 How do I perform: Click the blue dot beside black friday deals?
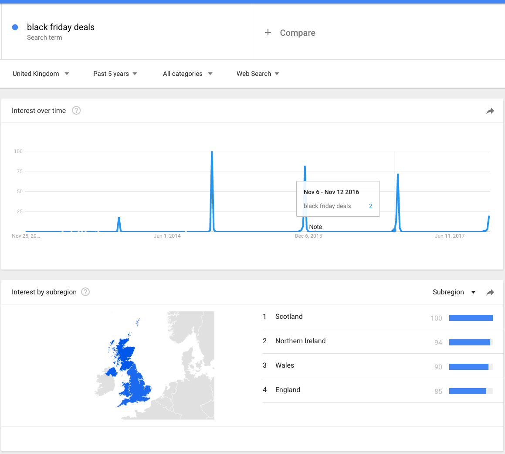15,27
